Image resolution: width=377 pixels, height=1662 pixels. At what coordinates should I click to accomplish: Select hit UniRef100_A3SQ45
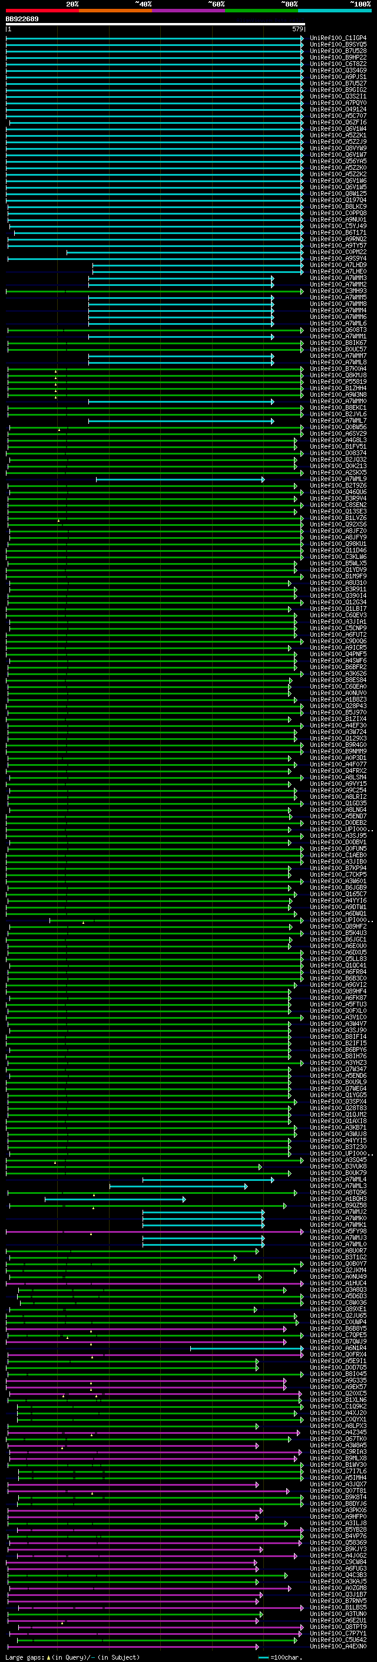click(338, 1160)
